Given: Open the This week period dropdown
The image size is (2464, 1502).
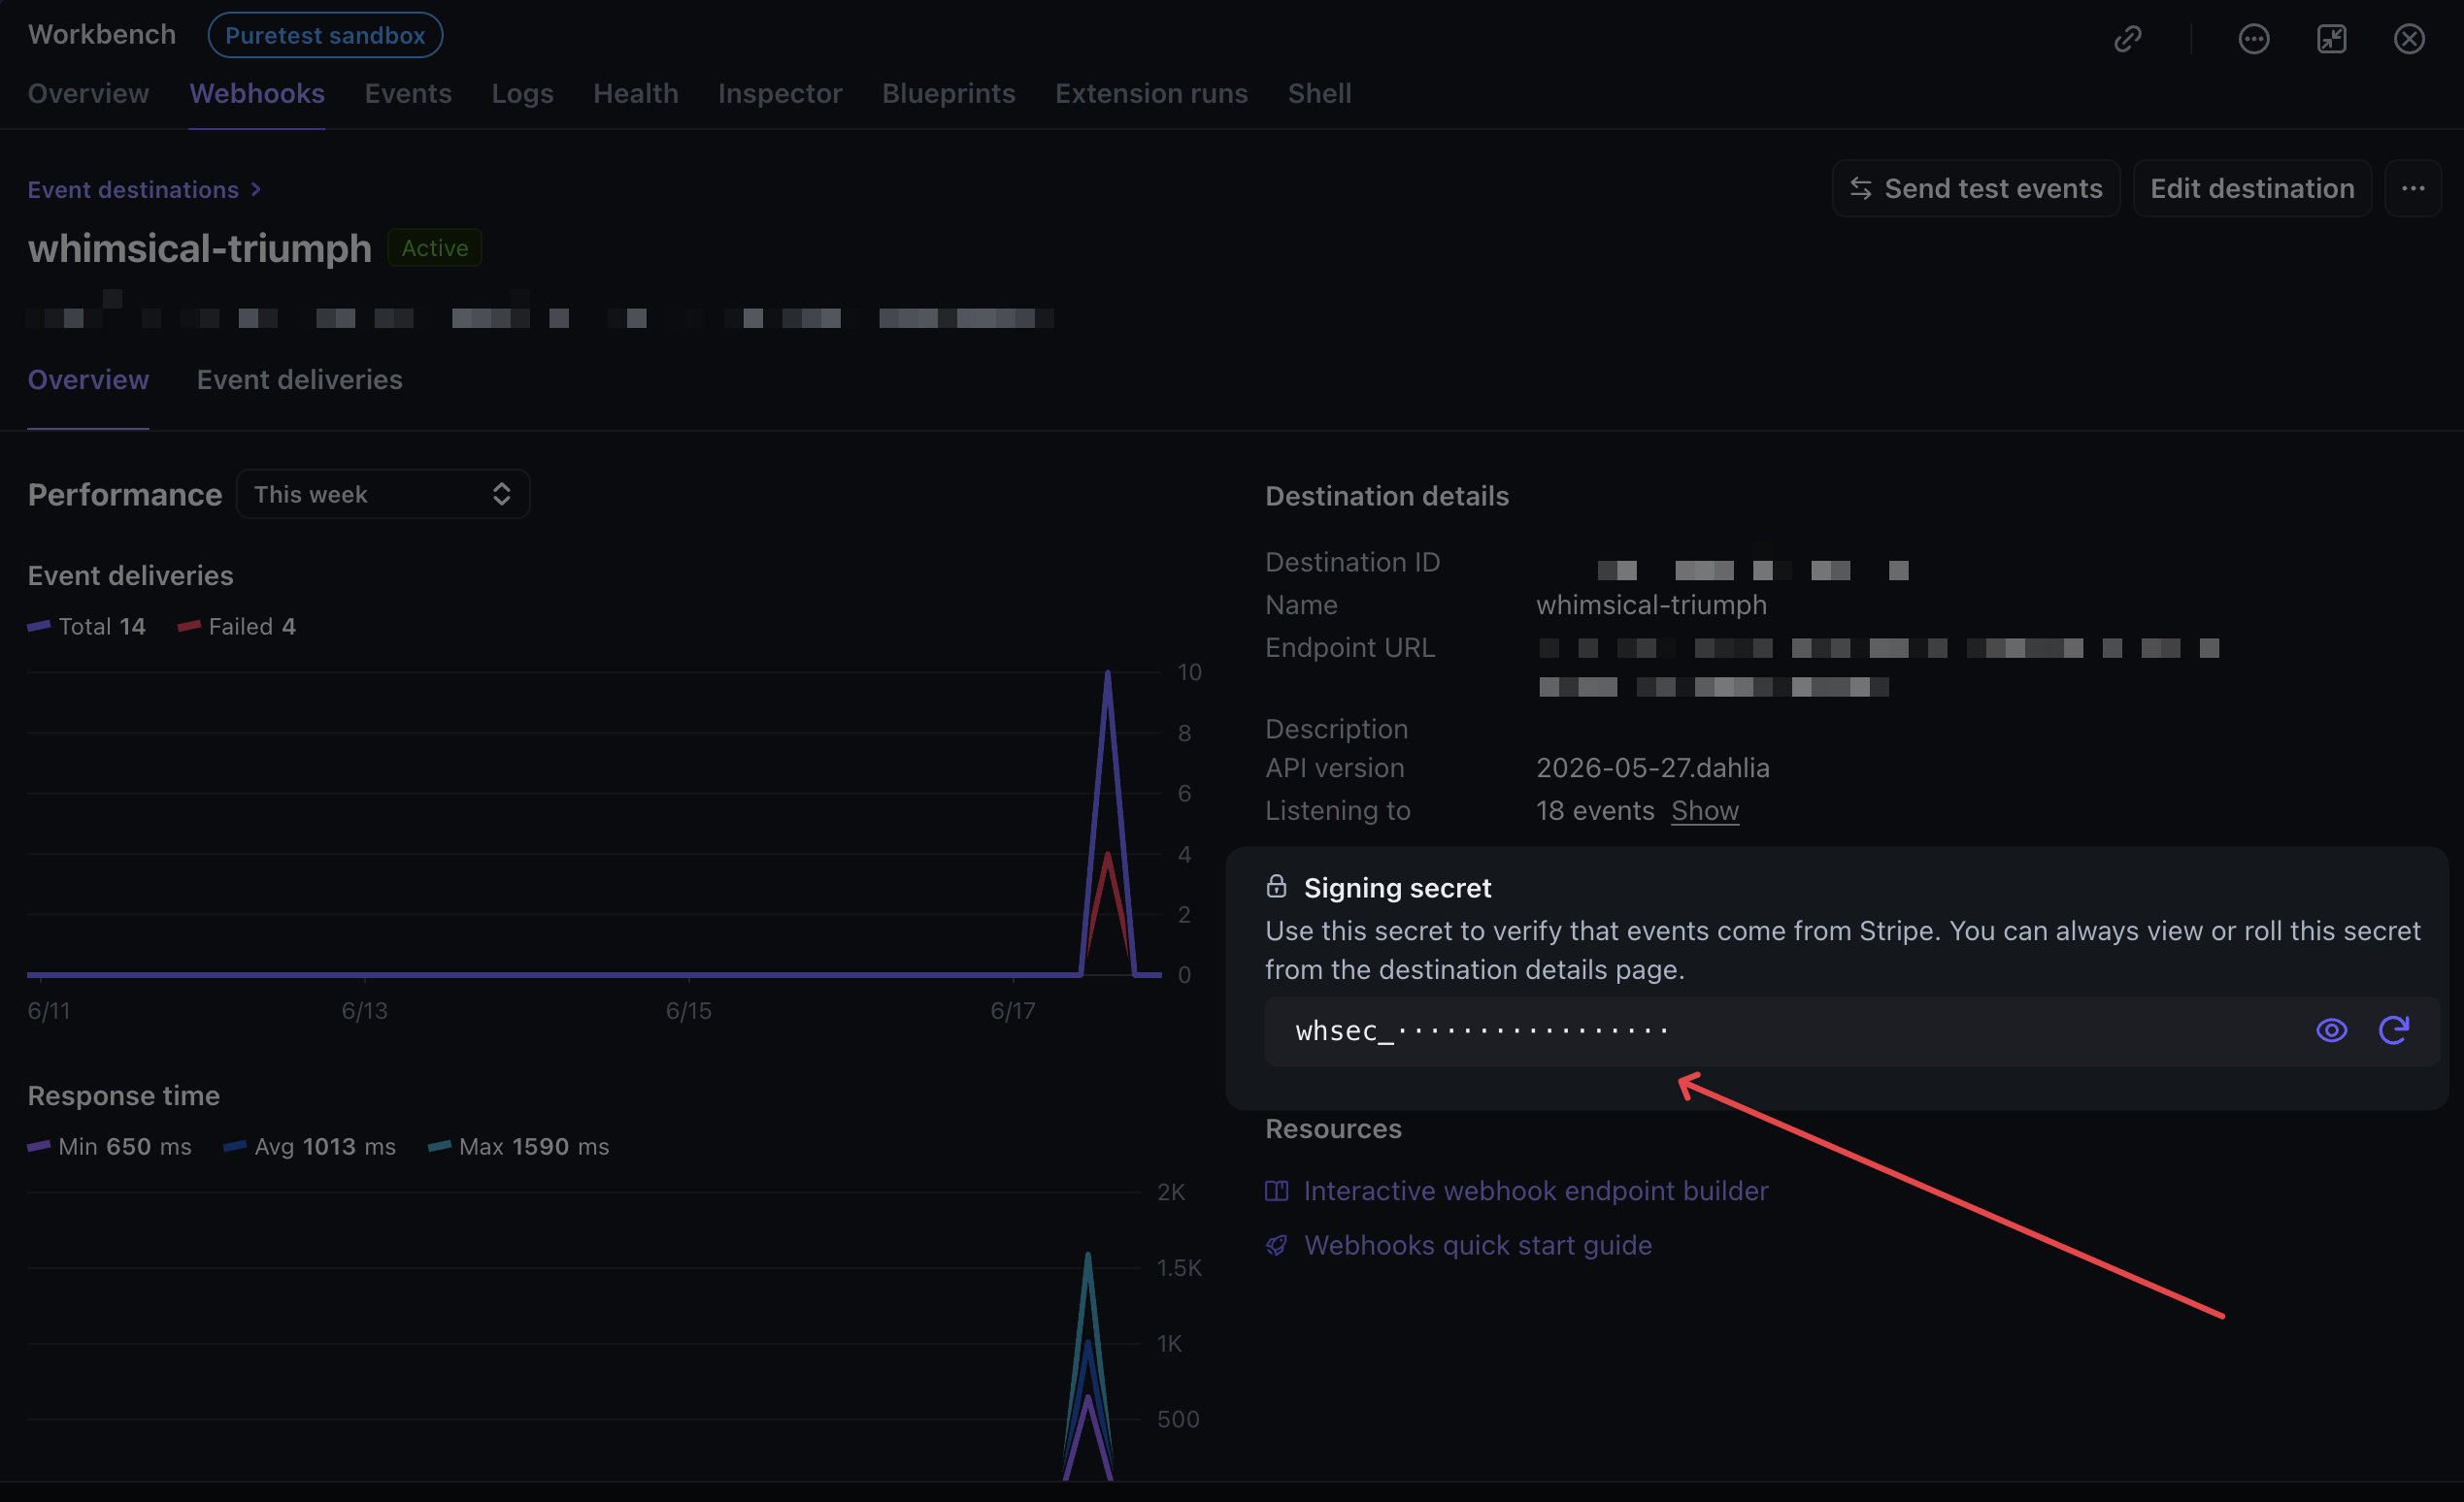Looking at the screenshot, I should [382, 495].
